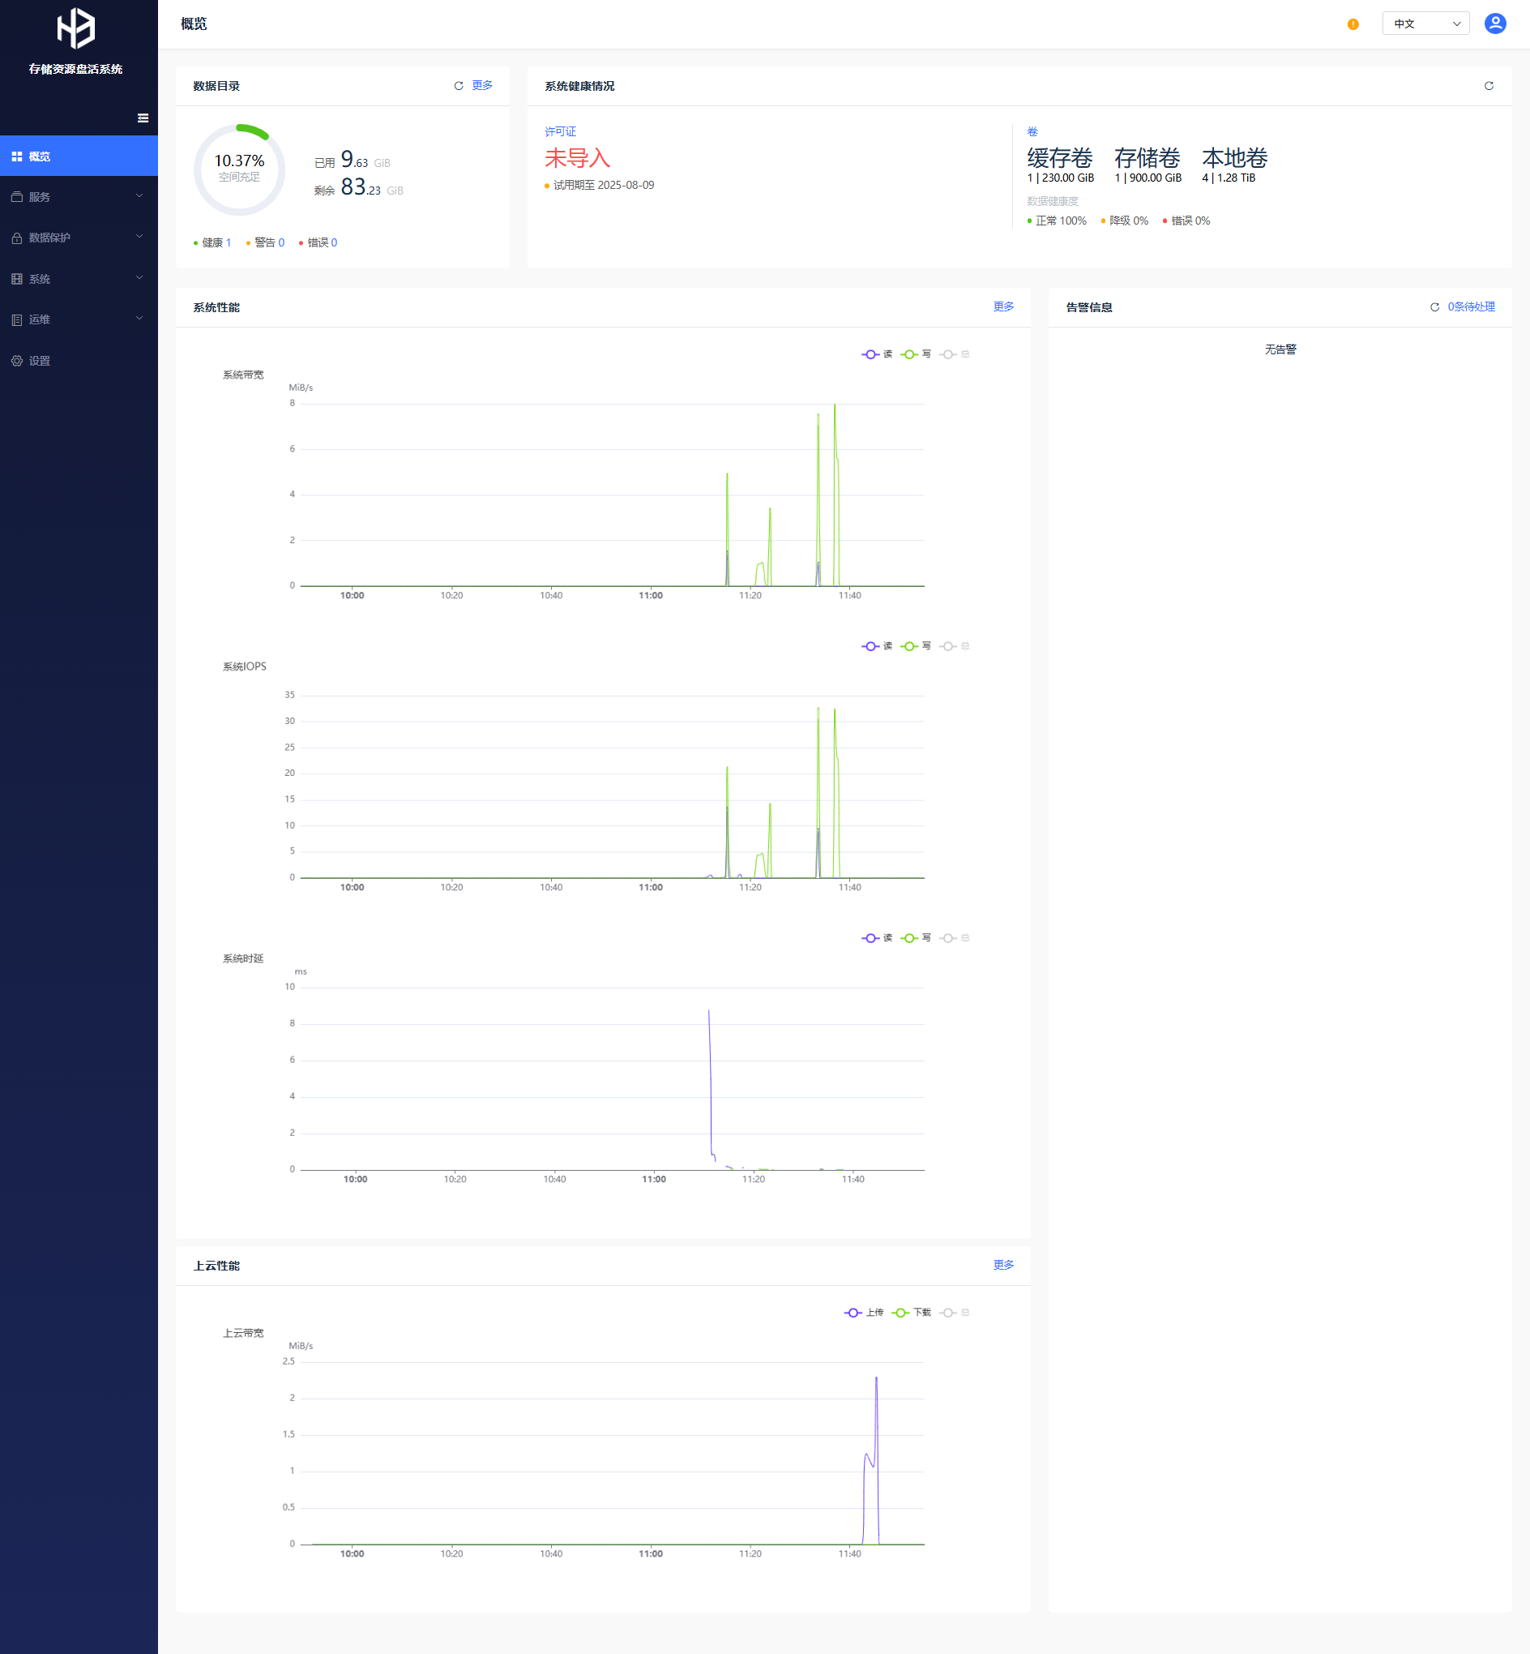This screenshot has width=1530, height=1654.
Task: Click the 错误 0% health indicator
Action: click(1186, 221)
